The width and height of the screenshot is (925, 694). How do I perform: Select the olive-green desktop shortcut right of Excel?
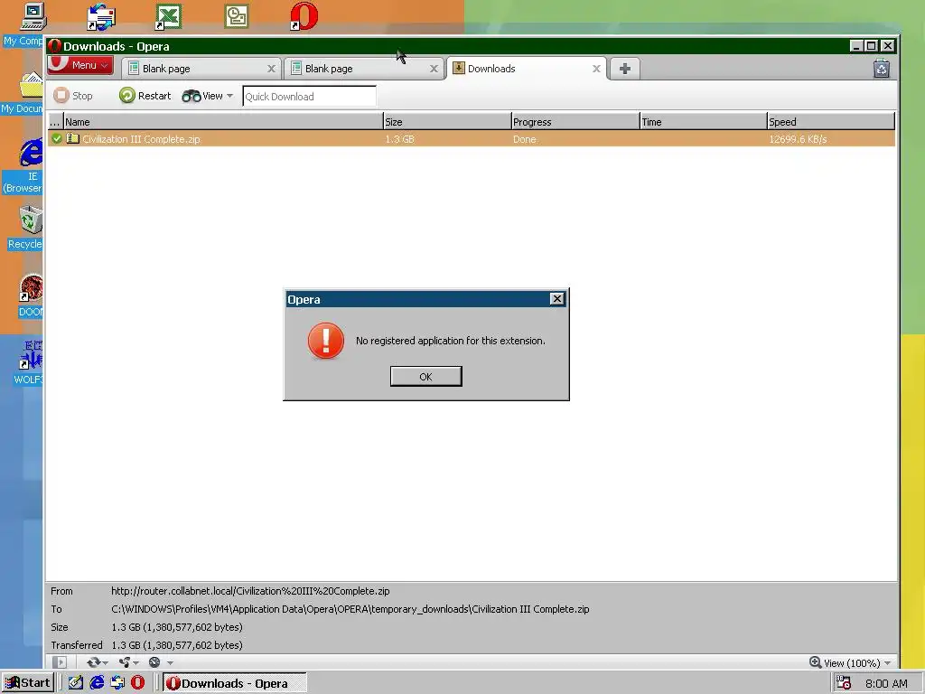click(x=236, y=16)
